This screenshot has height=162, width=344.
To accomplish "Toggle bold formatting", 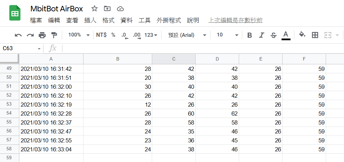I will 249,35.
